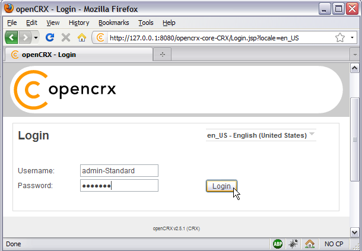Click the page scrollbar up arrow
This screenshot has height=251, width=362.
[355, 68]
